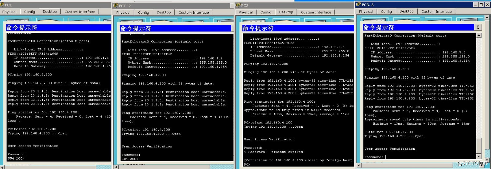Click 'PC>ping 192.160.4.200' command in PC1
Screen dimensions: 491x169
pyautogui.click(x=30, y=75)
